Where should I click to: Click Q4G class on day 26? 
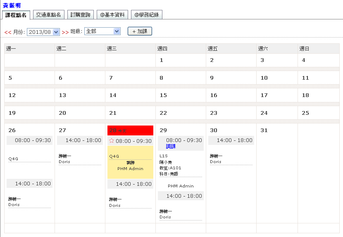click(13, 159)
